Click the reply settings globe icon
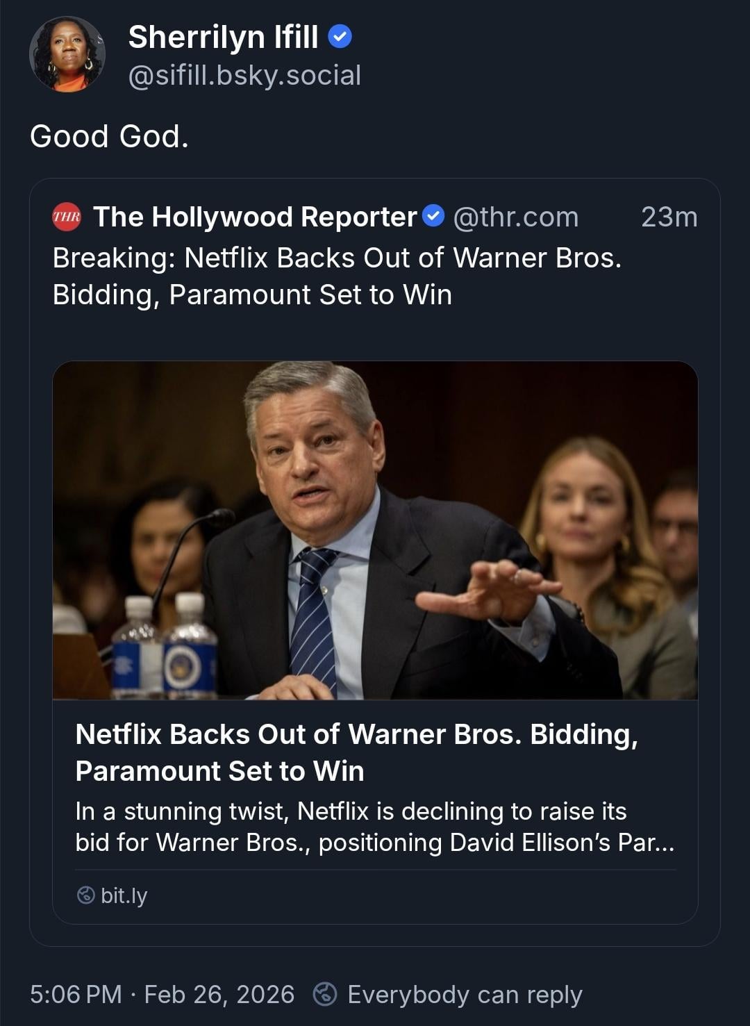This screenshot has width=750, height=1026. coord(325,994)
